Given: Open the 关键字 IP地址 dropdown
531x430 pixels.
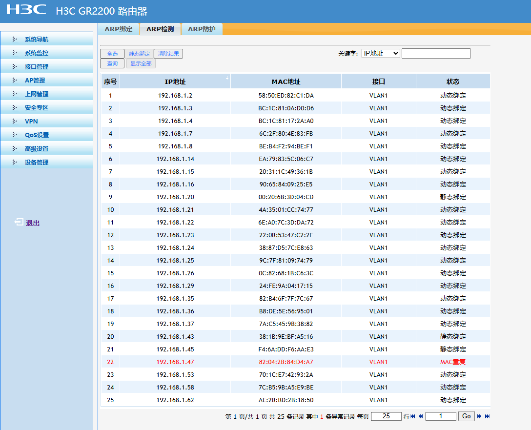Looking at the screenshot, I should tap(381, 54).
